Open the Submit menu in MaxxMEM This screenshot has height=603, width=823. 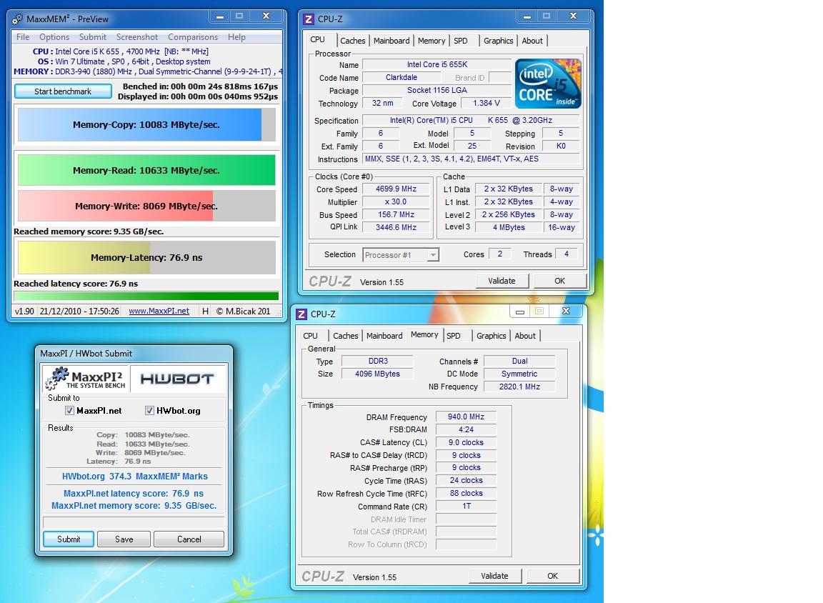pos(92,36)
